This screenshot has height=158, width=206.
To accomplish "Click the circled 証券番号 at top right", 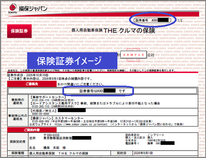I will (x=152, y=20).
